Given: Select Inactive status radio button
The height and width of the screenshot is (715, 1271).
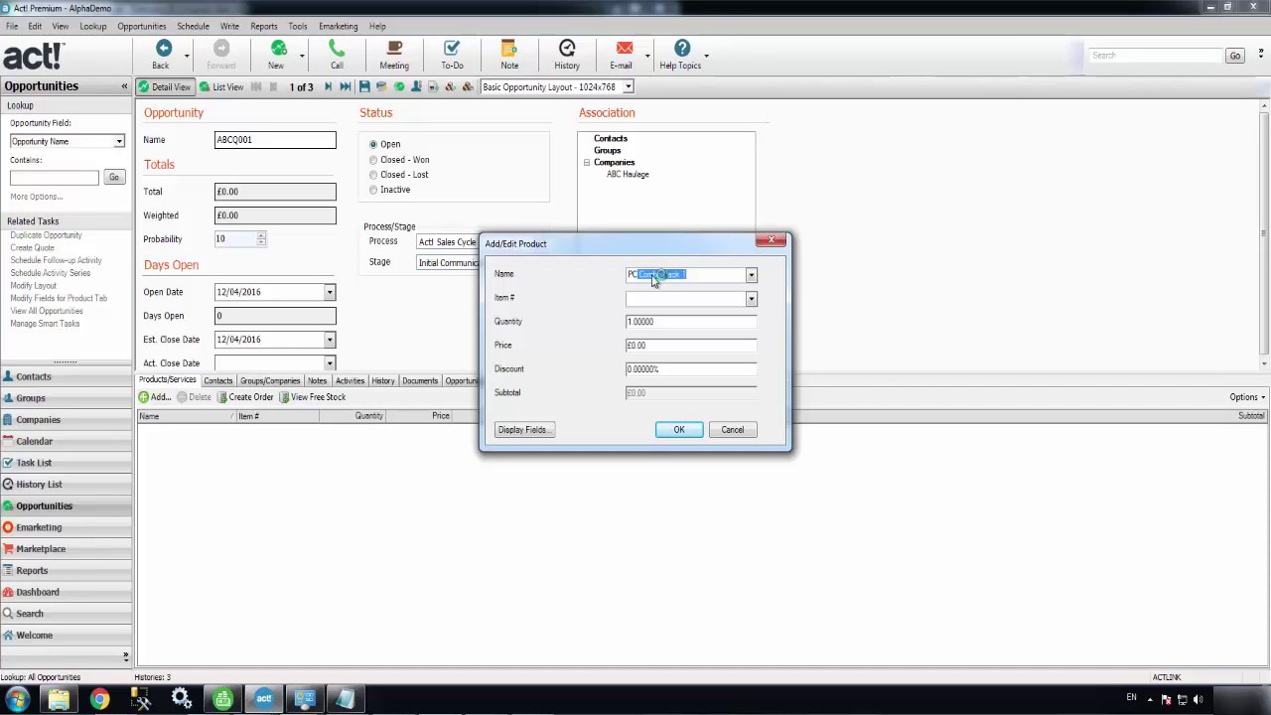Looking at the screenshot, I should pyautogui.click(x=373, y=190).
